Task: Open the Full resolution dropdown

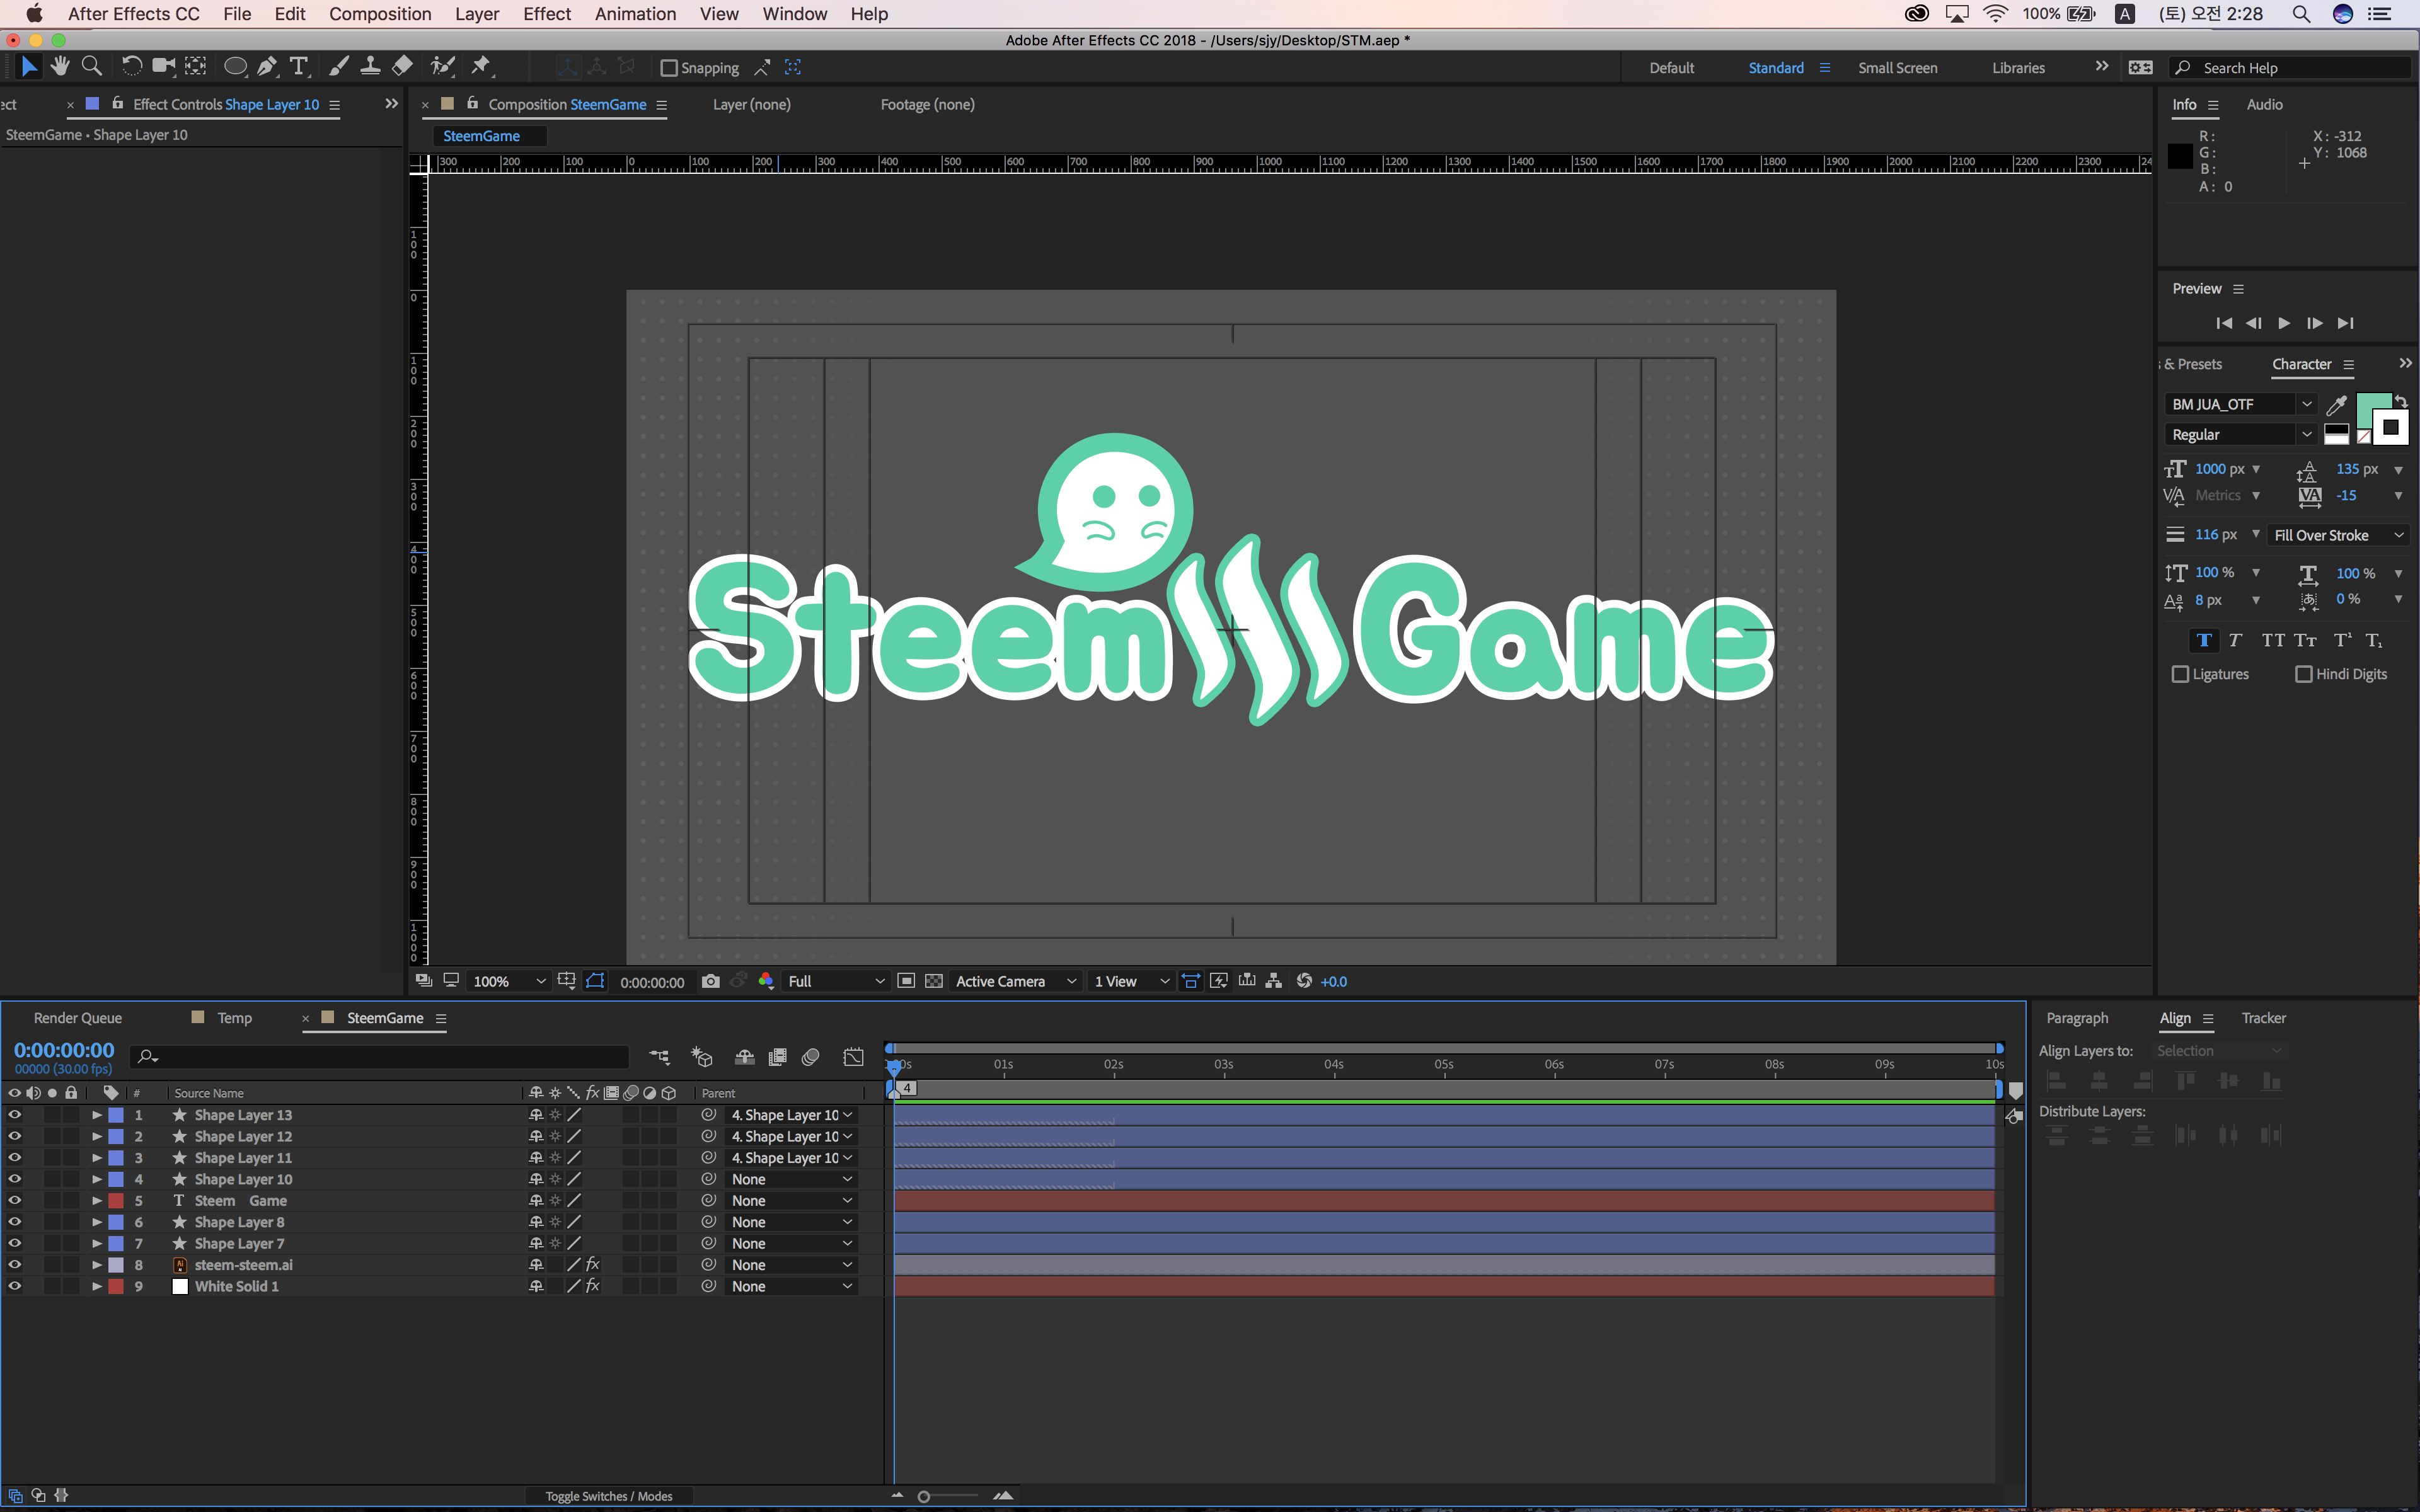Action: click(x=835, y=981)
